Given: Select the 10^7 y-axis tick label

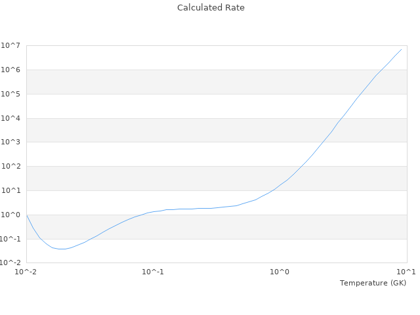Looking at the screenshot, I should 11,45.
